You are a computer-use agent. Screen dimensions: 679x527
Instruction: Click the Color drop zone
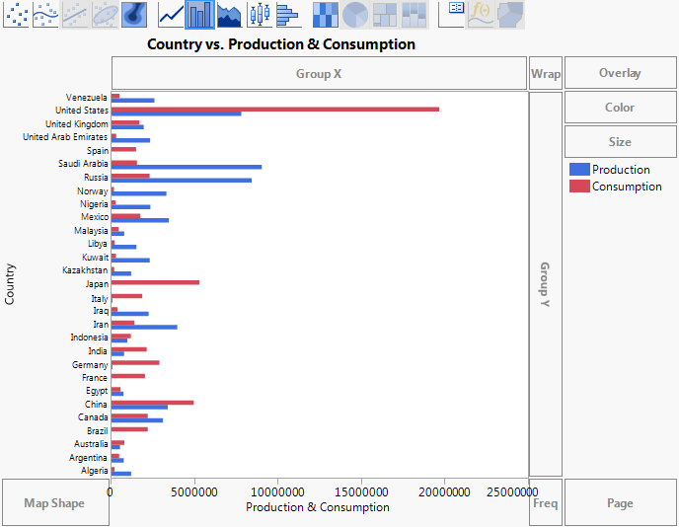620,108
